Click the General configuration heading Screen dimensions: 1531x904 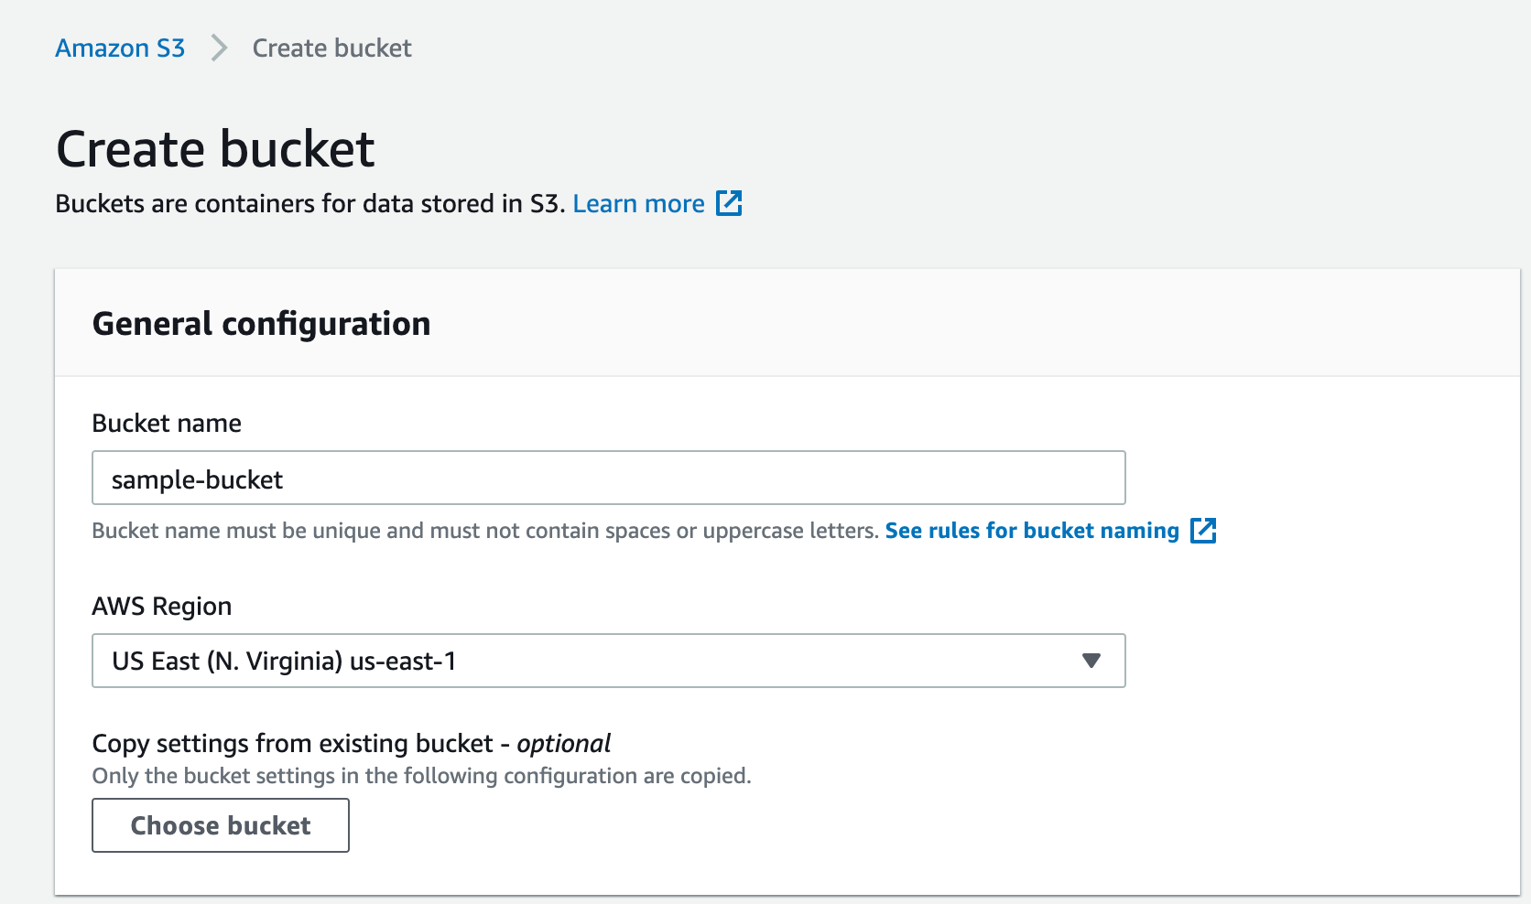(262, 324)
